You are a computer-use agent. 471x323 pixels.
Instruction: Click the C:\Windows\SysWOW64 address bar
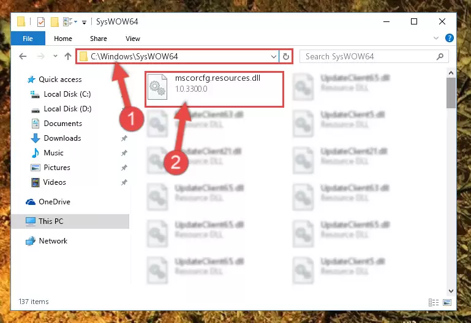pyautogui.click(x=178, y=56)
